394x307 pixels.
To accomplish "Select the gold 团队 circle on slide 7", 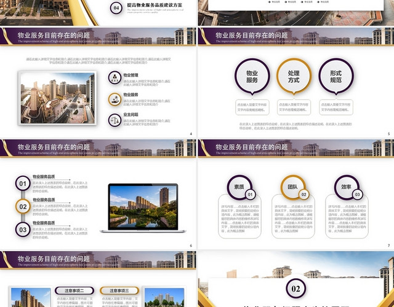I will coord(293,187).
